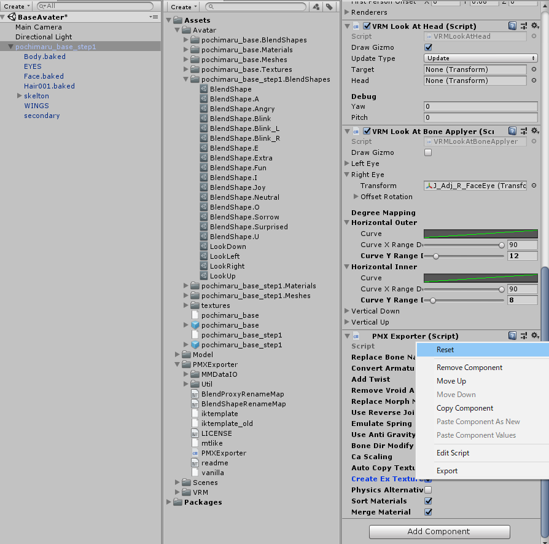Viewport: 549px width, 544px height.
Task: Open Hierarchy Create button
Action: click(x=16, y=6)
